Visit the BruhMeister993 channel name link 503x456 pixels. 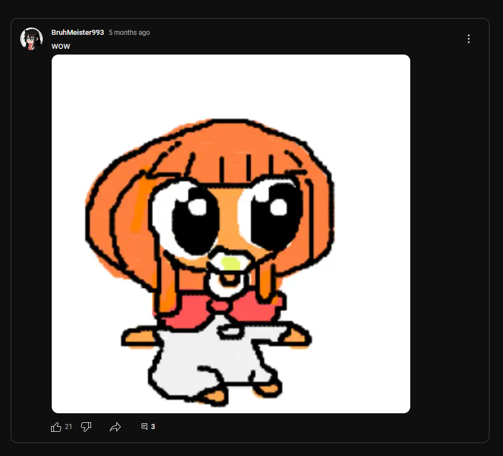click(78, 33)
